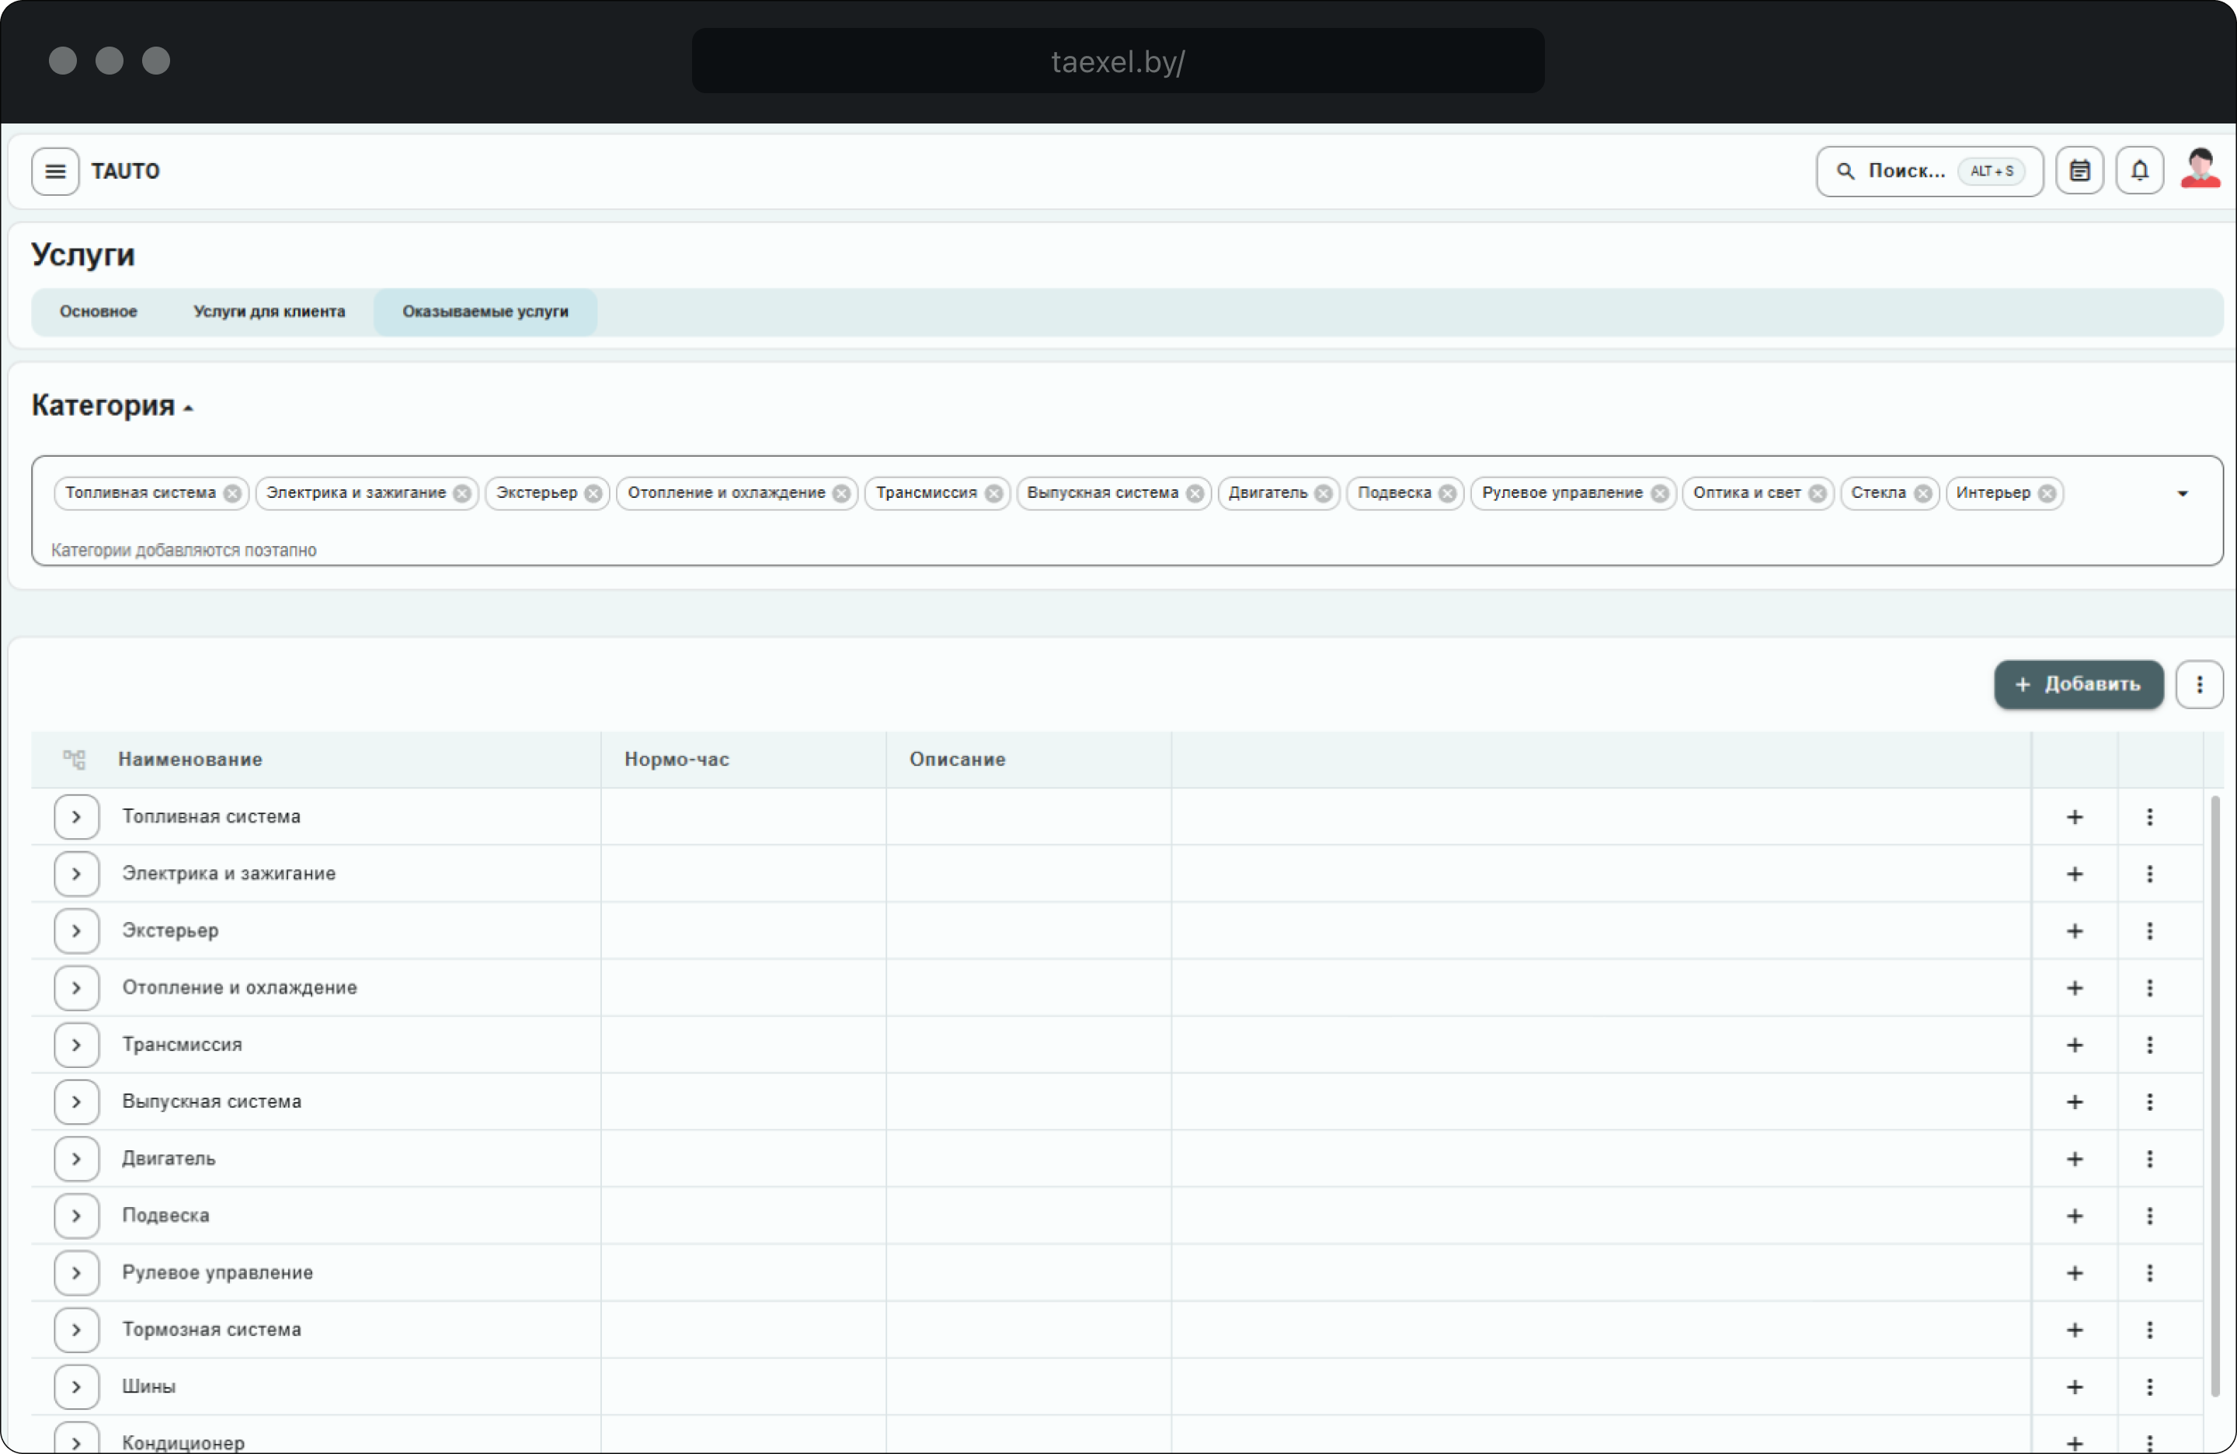Click the tree hierarchy icon in table header

pos(75,760)
